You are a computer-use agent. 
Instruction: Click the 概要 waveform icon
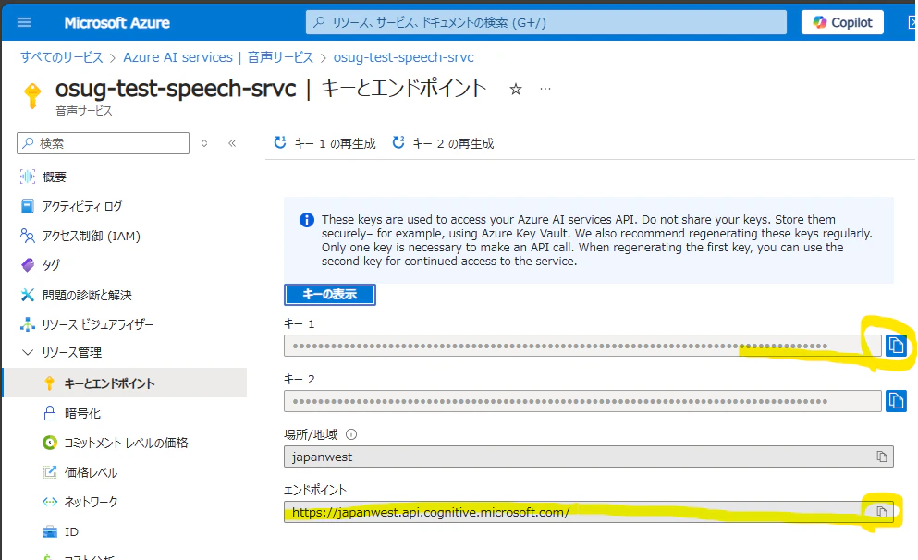tap(28, 177)
